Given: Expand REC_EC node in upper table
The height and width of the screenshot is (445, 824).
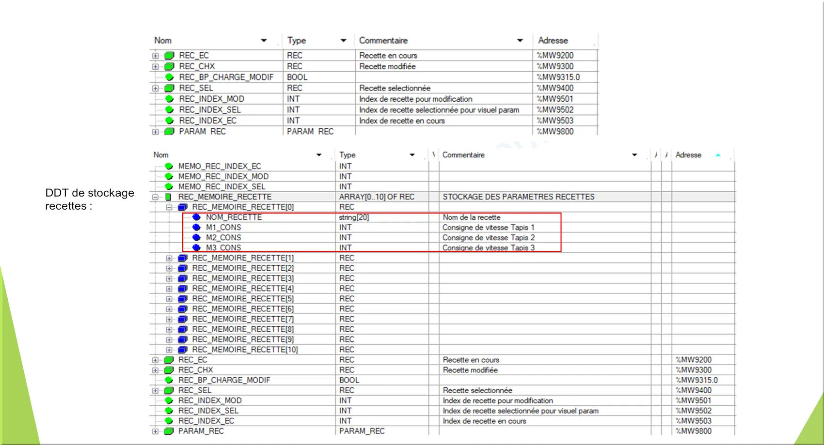Looking at the screenshot, I should pyautogui.click(x=155, y=56).
